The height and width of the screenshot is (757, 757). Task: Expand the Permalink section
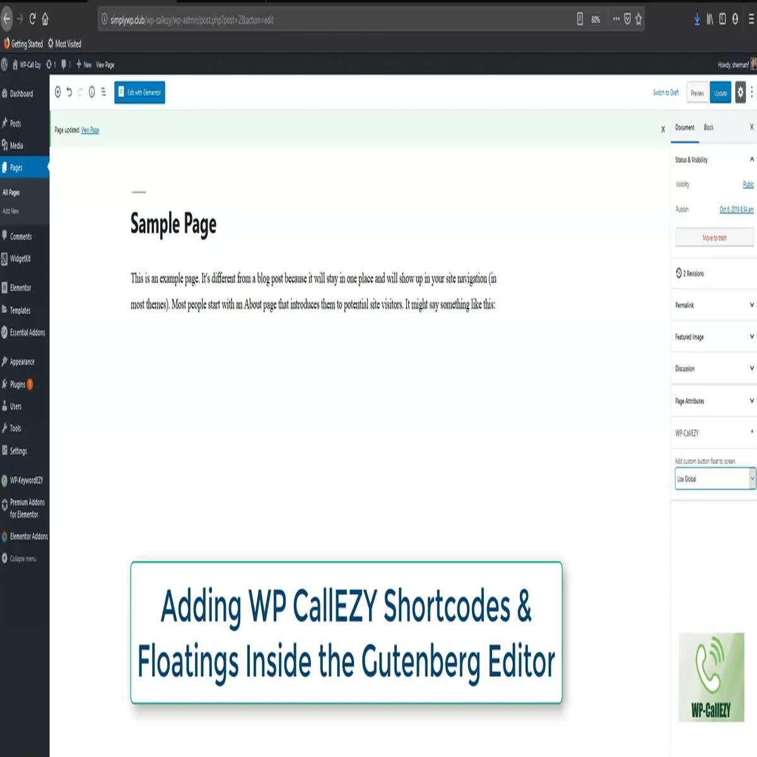coord(713,305)
